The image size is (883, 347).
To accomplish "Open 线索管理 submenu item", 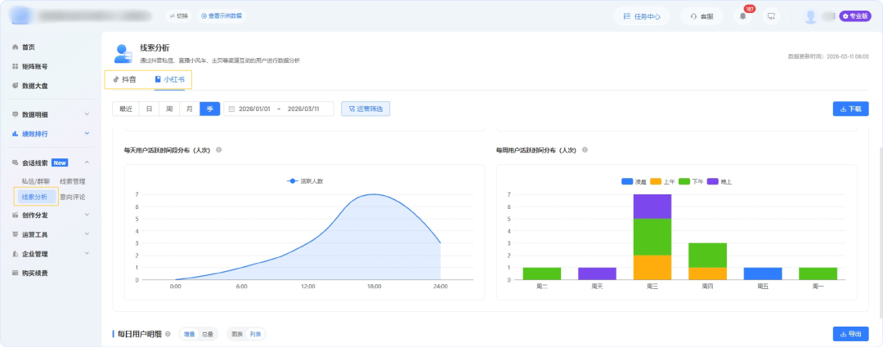I will click(73, 181).
